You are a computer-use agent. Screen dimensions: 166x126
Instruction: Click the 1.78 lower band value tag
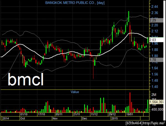(x=156, y=60)
